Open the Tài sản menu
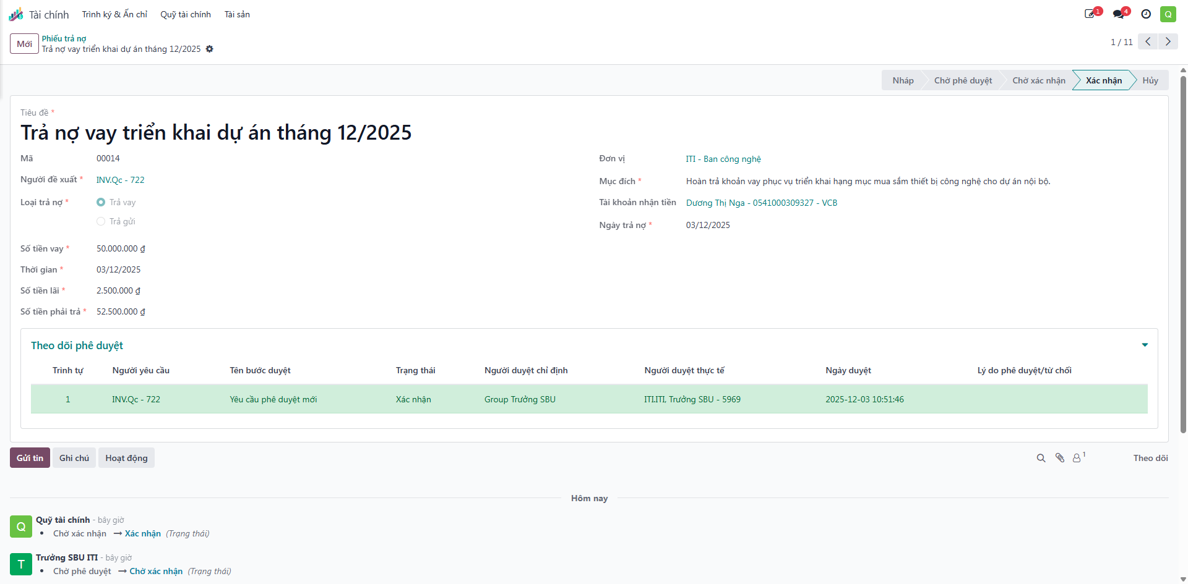Viewport: 1188px width, 584px height. [x=237, y=14]
